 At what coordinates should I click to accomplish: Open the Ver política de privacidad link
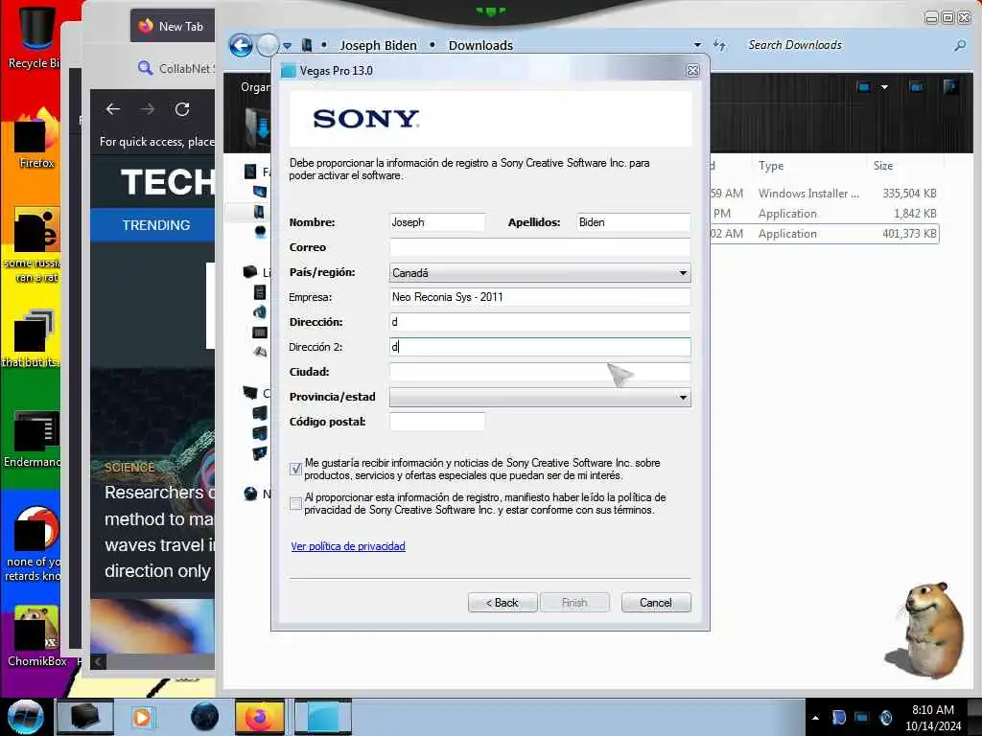348,546
